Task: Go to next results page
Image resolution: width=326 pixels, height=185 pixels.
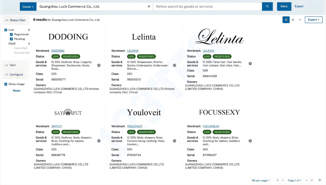Action: click(306, 180)
